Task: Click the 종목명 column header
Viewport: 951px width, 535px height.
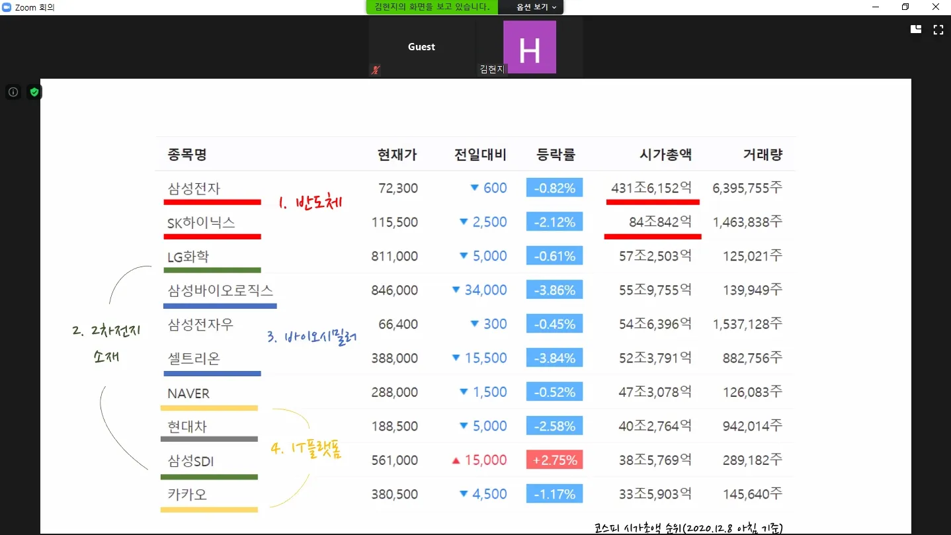Action: click(x=187, y=155)
